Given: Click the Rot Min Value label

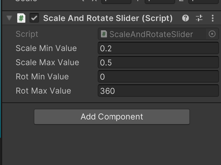Looking at the screenshot, I should pos(42,77).
